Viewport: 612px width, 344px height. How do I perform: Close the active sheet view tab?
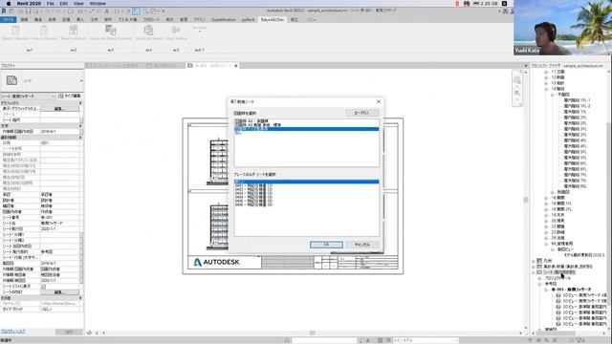point(236,66)
